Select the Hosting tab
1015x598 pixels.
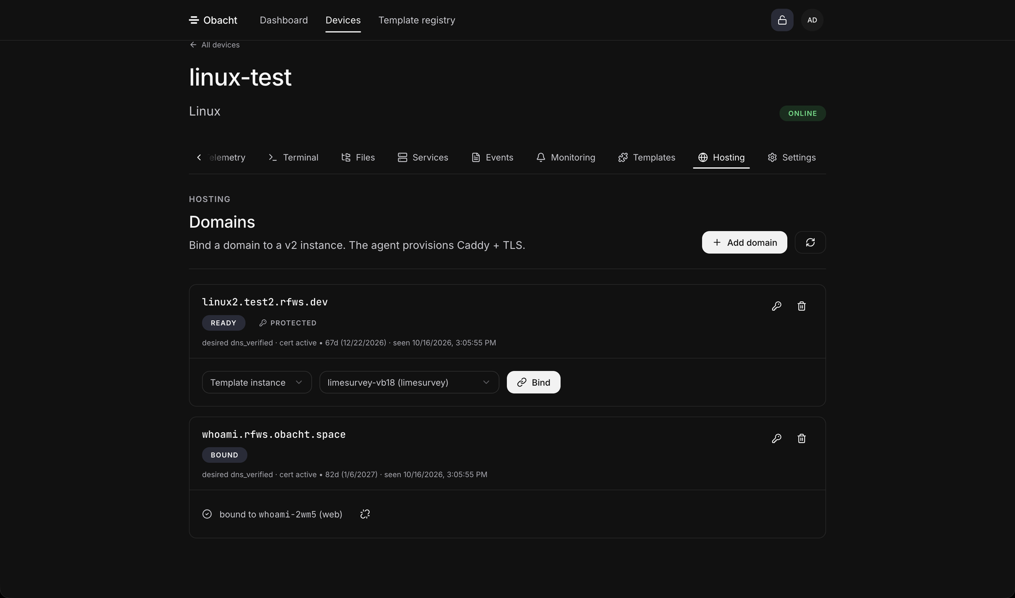click(x=721, y=157)
